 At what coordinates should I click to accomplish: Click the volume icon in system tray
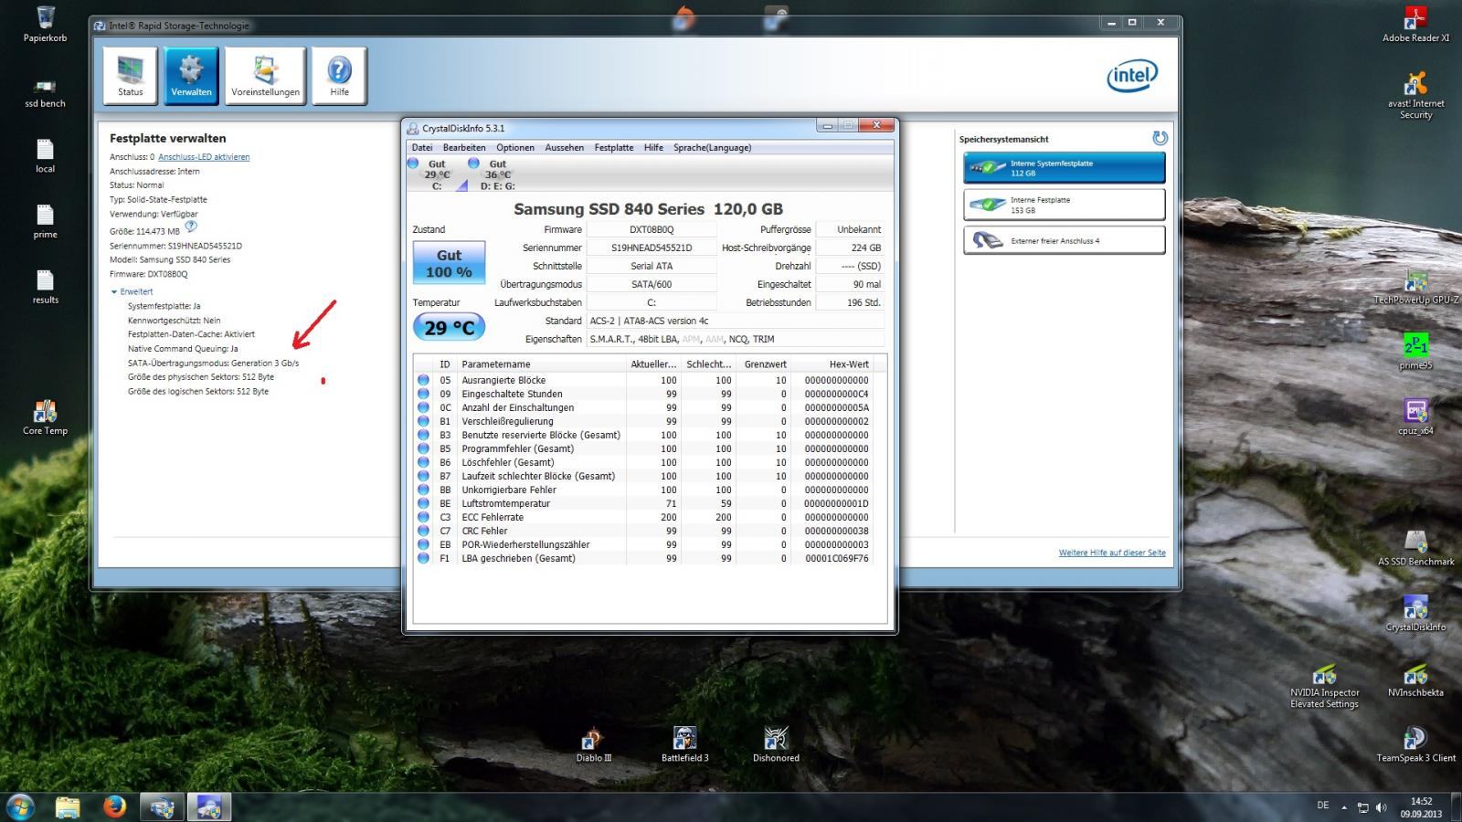coord(1381,807)
